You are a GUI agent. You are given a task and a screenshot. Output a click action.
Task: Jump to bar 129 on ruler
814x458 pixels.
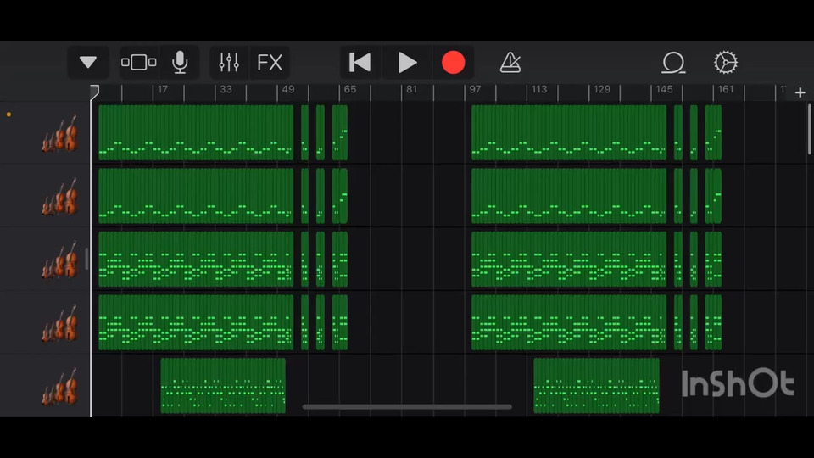[x=602, y=89]
